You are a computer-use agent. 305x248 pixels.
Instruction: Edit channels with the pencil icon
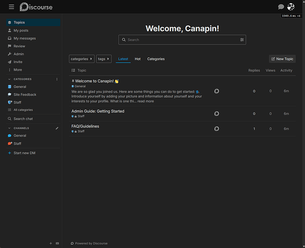point(57,128)
